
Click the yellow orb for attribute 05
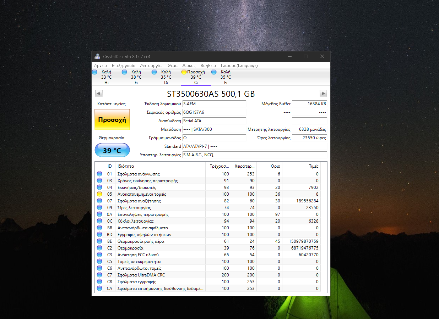(x=99, y=194)
